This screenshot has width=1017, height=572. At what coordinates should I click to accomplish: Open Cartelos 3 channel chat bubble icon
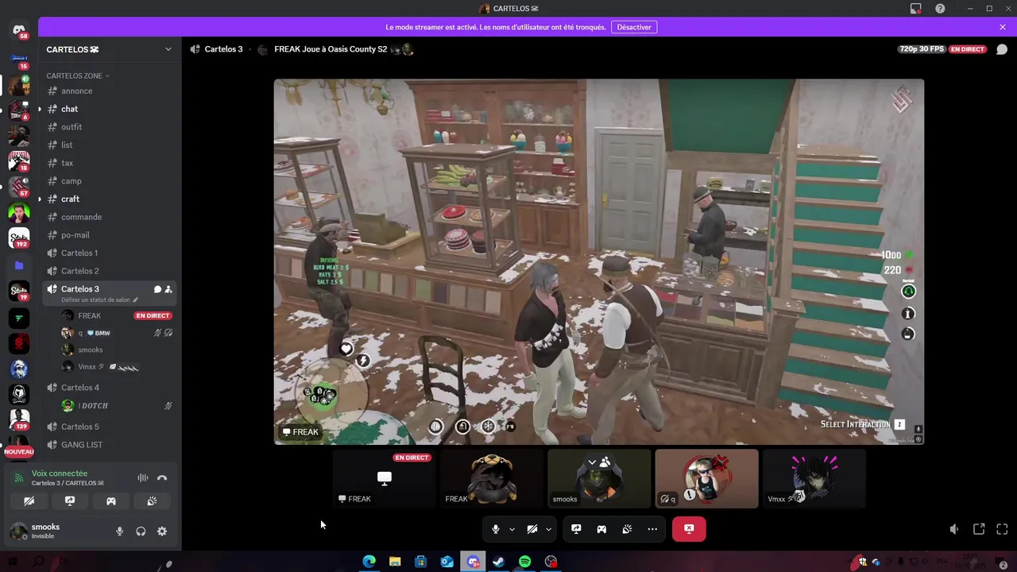[x=157, y=289]
